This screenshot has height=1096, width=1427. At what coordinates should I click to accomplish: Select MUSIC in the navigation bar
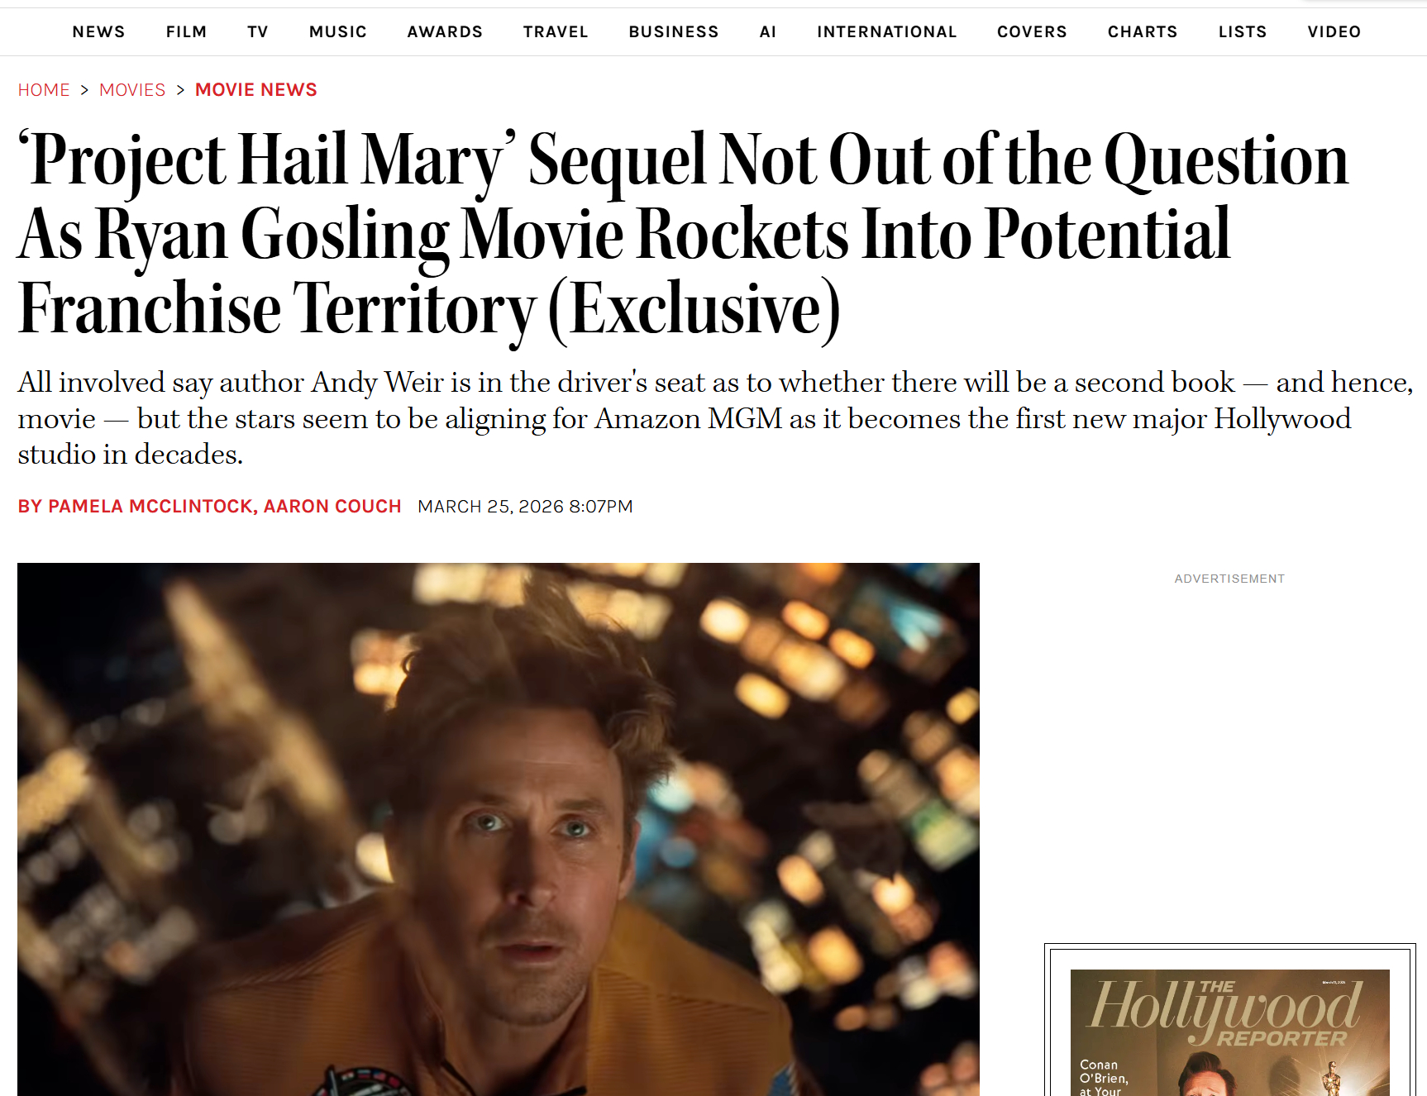(338, 31)
